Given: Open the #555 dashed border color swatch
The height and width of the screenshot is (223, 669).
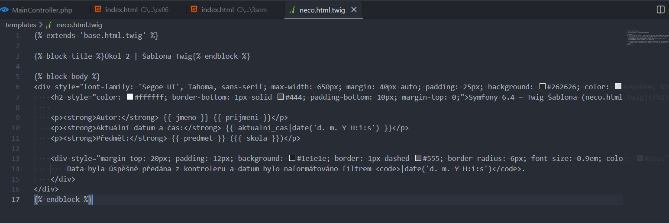Looking at the screenshot, I should click(418, 159).
